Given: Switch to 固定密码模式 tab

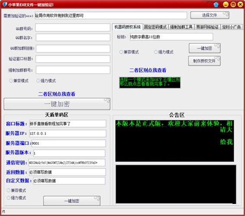Looking at the screenshot, I should click(155, 27).
